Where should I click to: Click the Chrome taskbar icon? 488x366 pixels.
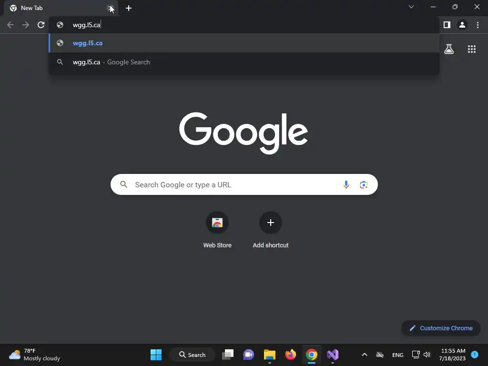312,355
